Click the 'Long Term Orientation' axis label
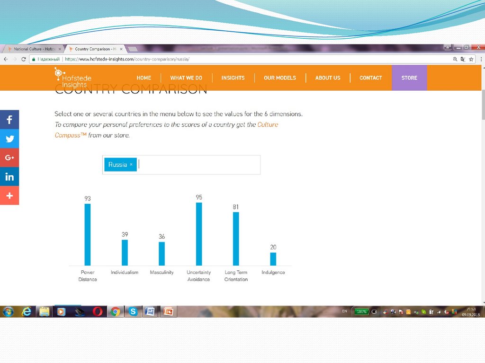Screen dimensions: 485x363 tap(236, 276)
